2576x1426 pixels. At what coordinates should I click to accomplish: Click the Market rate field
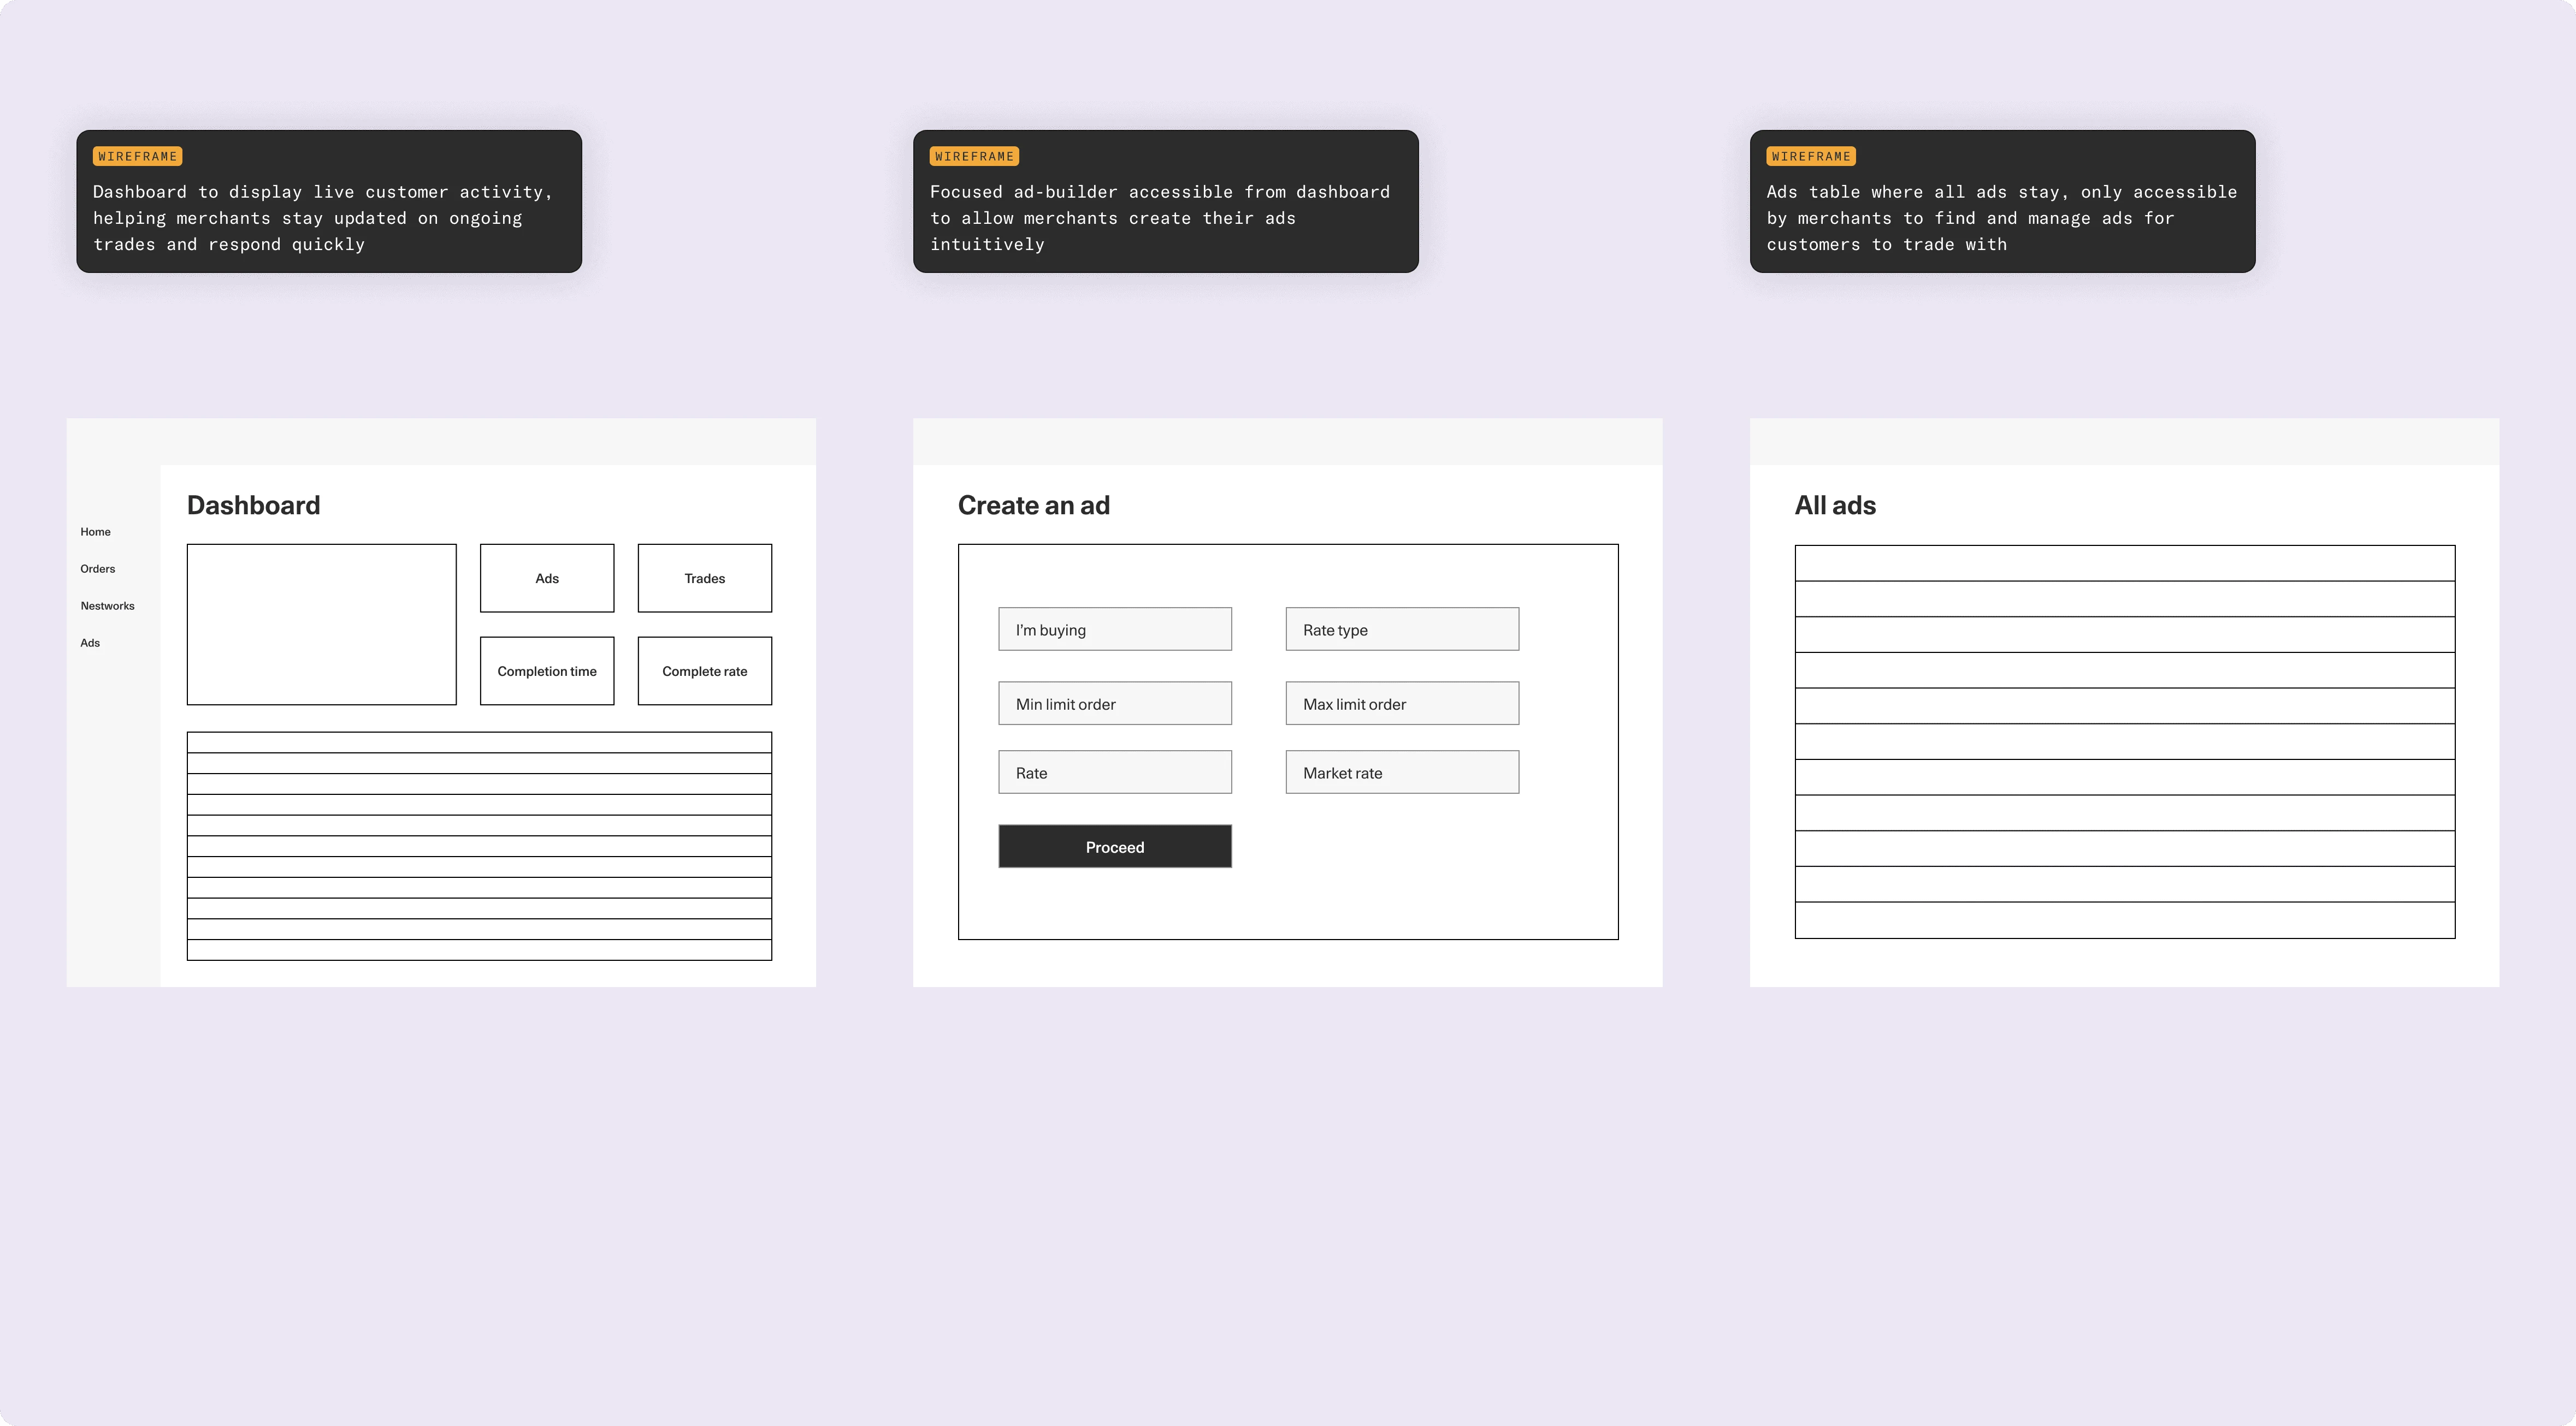1402,773
